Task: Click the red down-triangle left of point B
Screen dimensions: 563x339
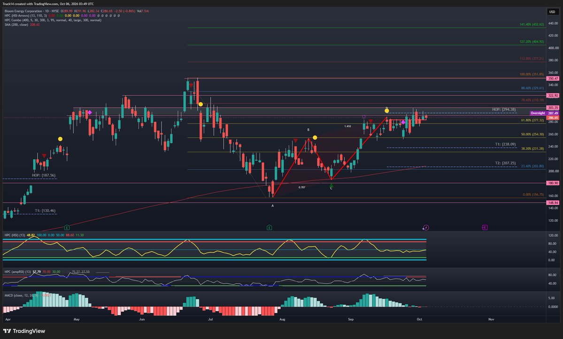Action: 295,140
